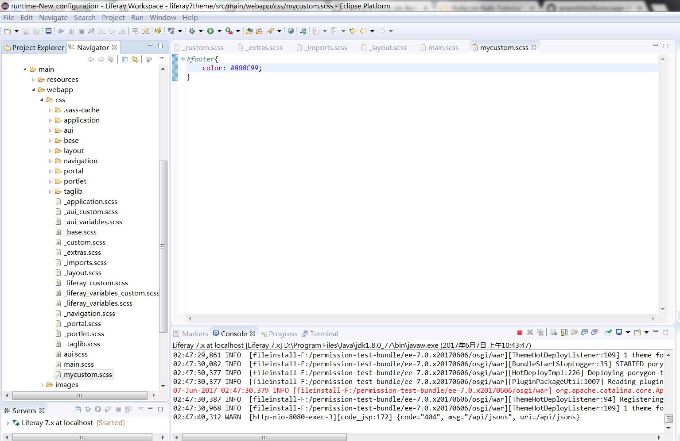This screenshot has width=680, height=441.
Task: Open the New wizard dropdown arrow
Action: point(16,31)
